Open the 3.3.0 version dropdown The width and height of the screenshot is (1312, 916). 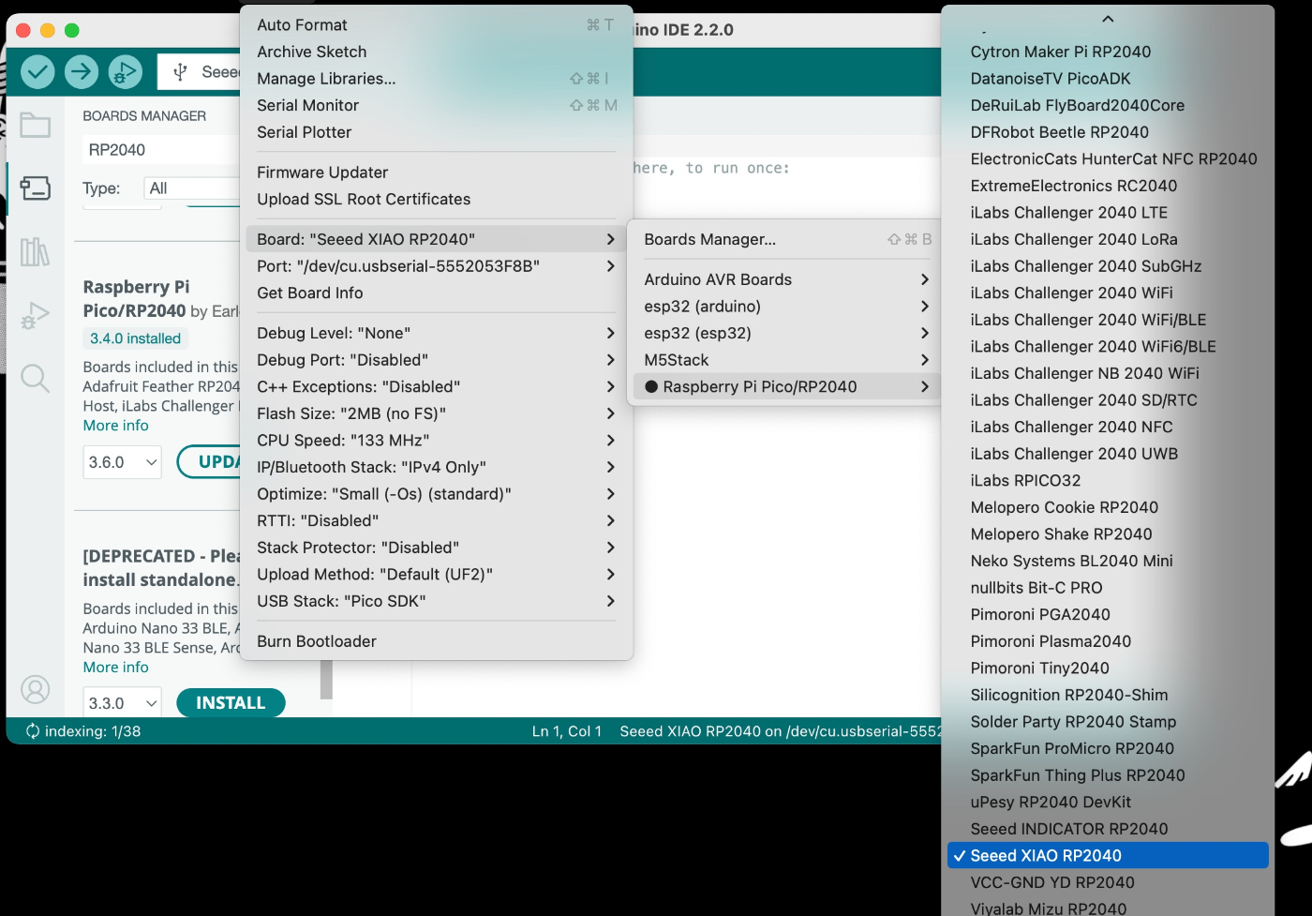[122, 703]
